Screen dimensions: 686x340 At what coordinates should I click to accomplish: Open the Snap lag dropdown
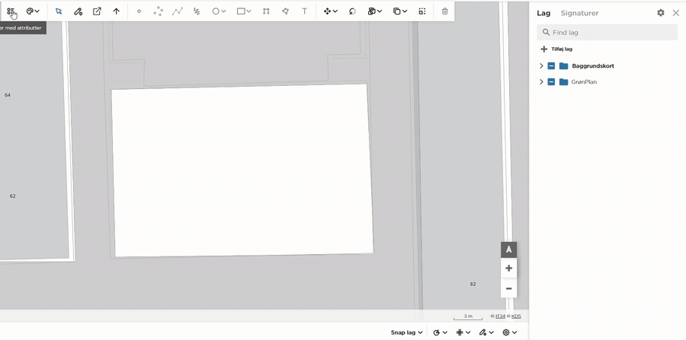407,332
